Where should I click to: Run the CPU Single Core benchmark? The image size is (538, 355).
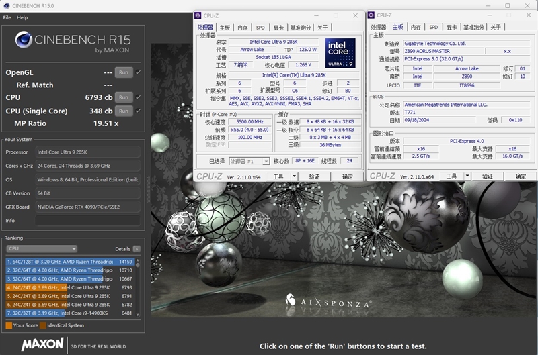click(124, 111)
